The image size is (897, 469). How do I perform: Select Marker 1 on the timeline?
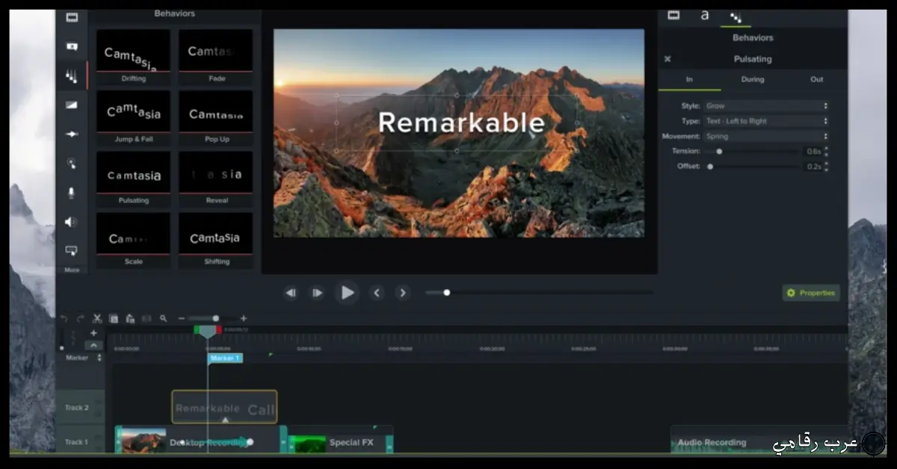click(224, 358)
